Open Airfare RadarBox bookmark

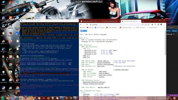point(112,27)
